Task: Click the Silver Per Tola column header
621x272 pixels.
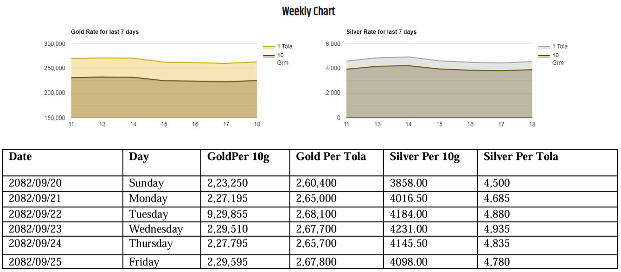Action: coord(521,157)
